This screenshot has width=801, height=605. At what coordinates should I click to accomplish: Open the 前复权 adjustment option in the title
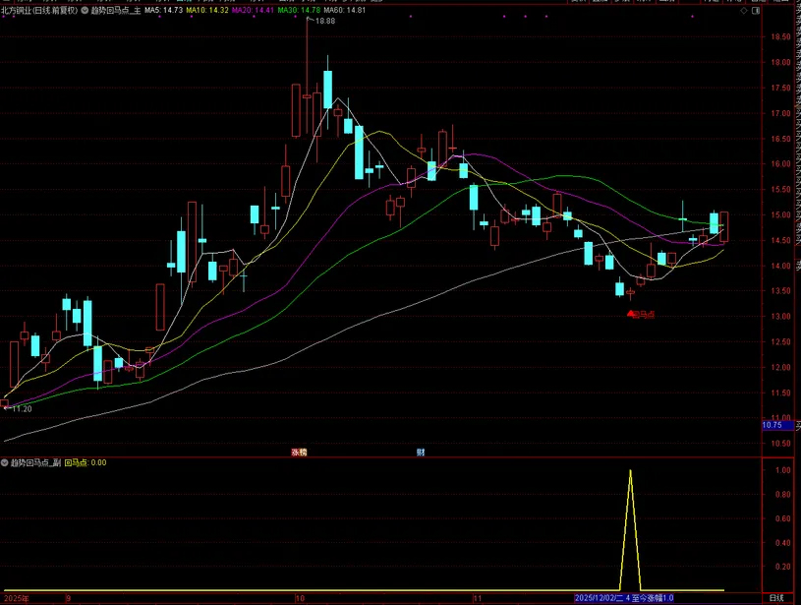click(60, 10)
